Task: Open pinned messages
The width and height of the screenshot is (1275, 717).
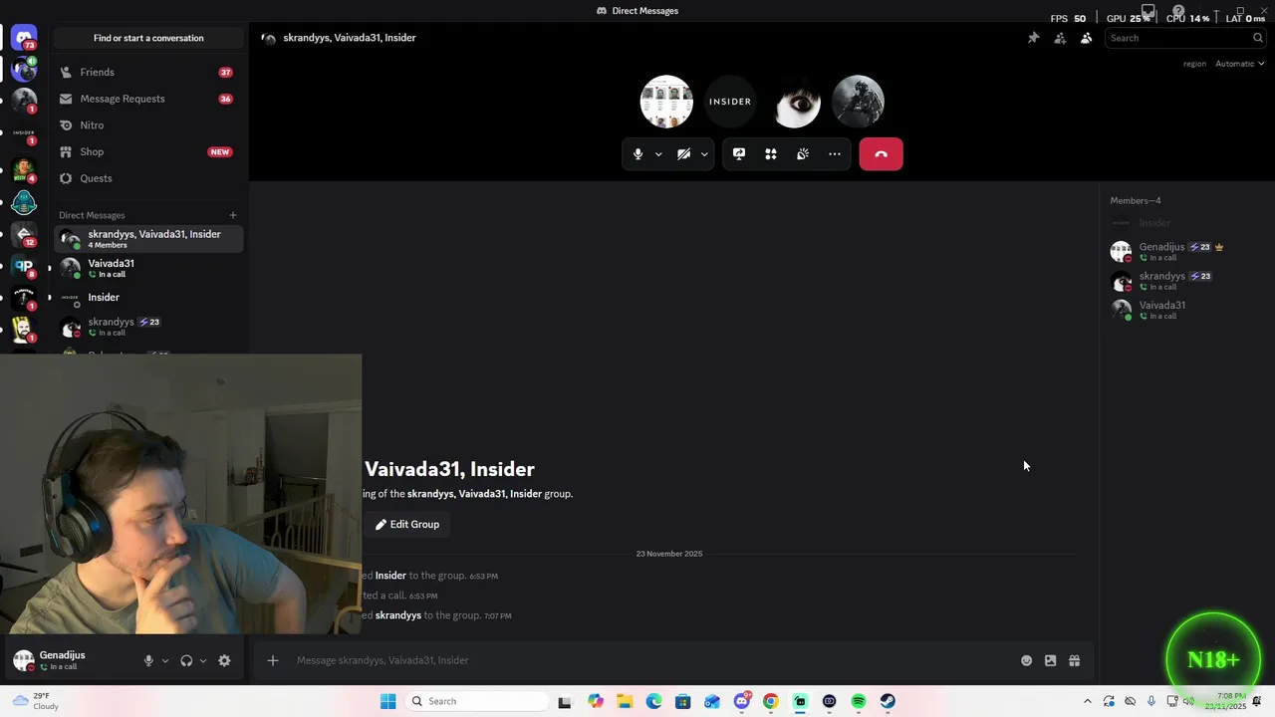Action: [x=1033, y=38]
